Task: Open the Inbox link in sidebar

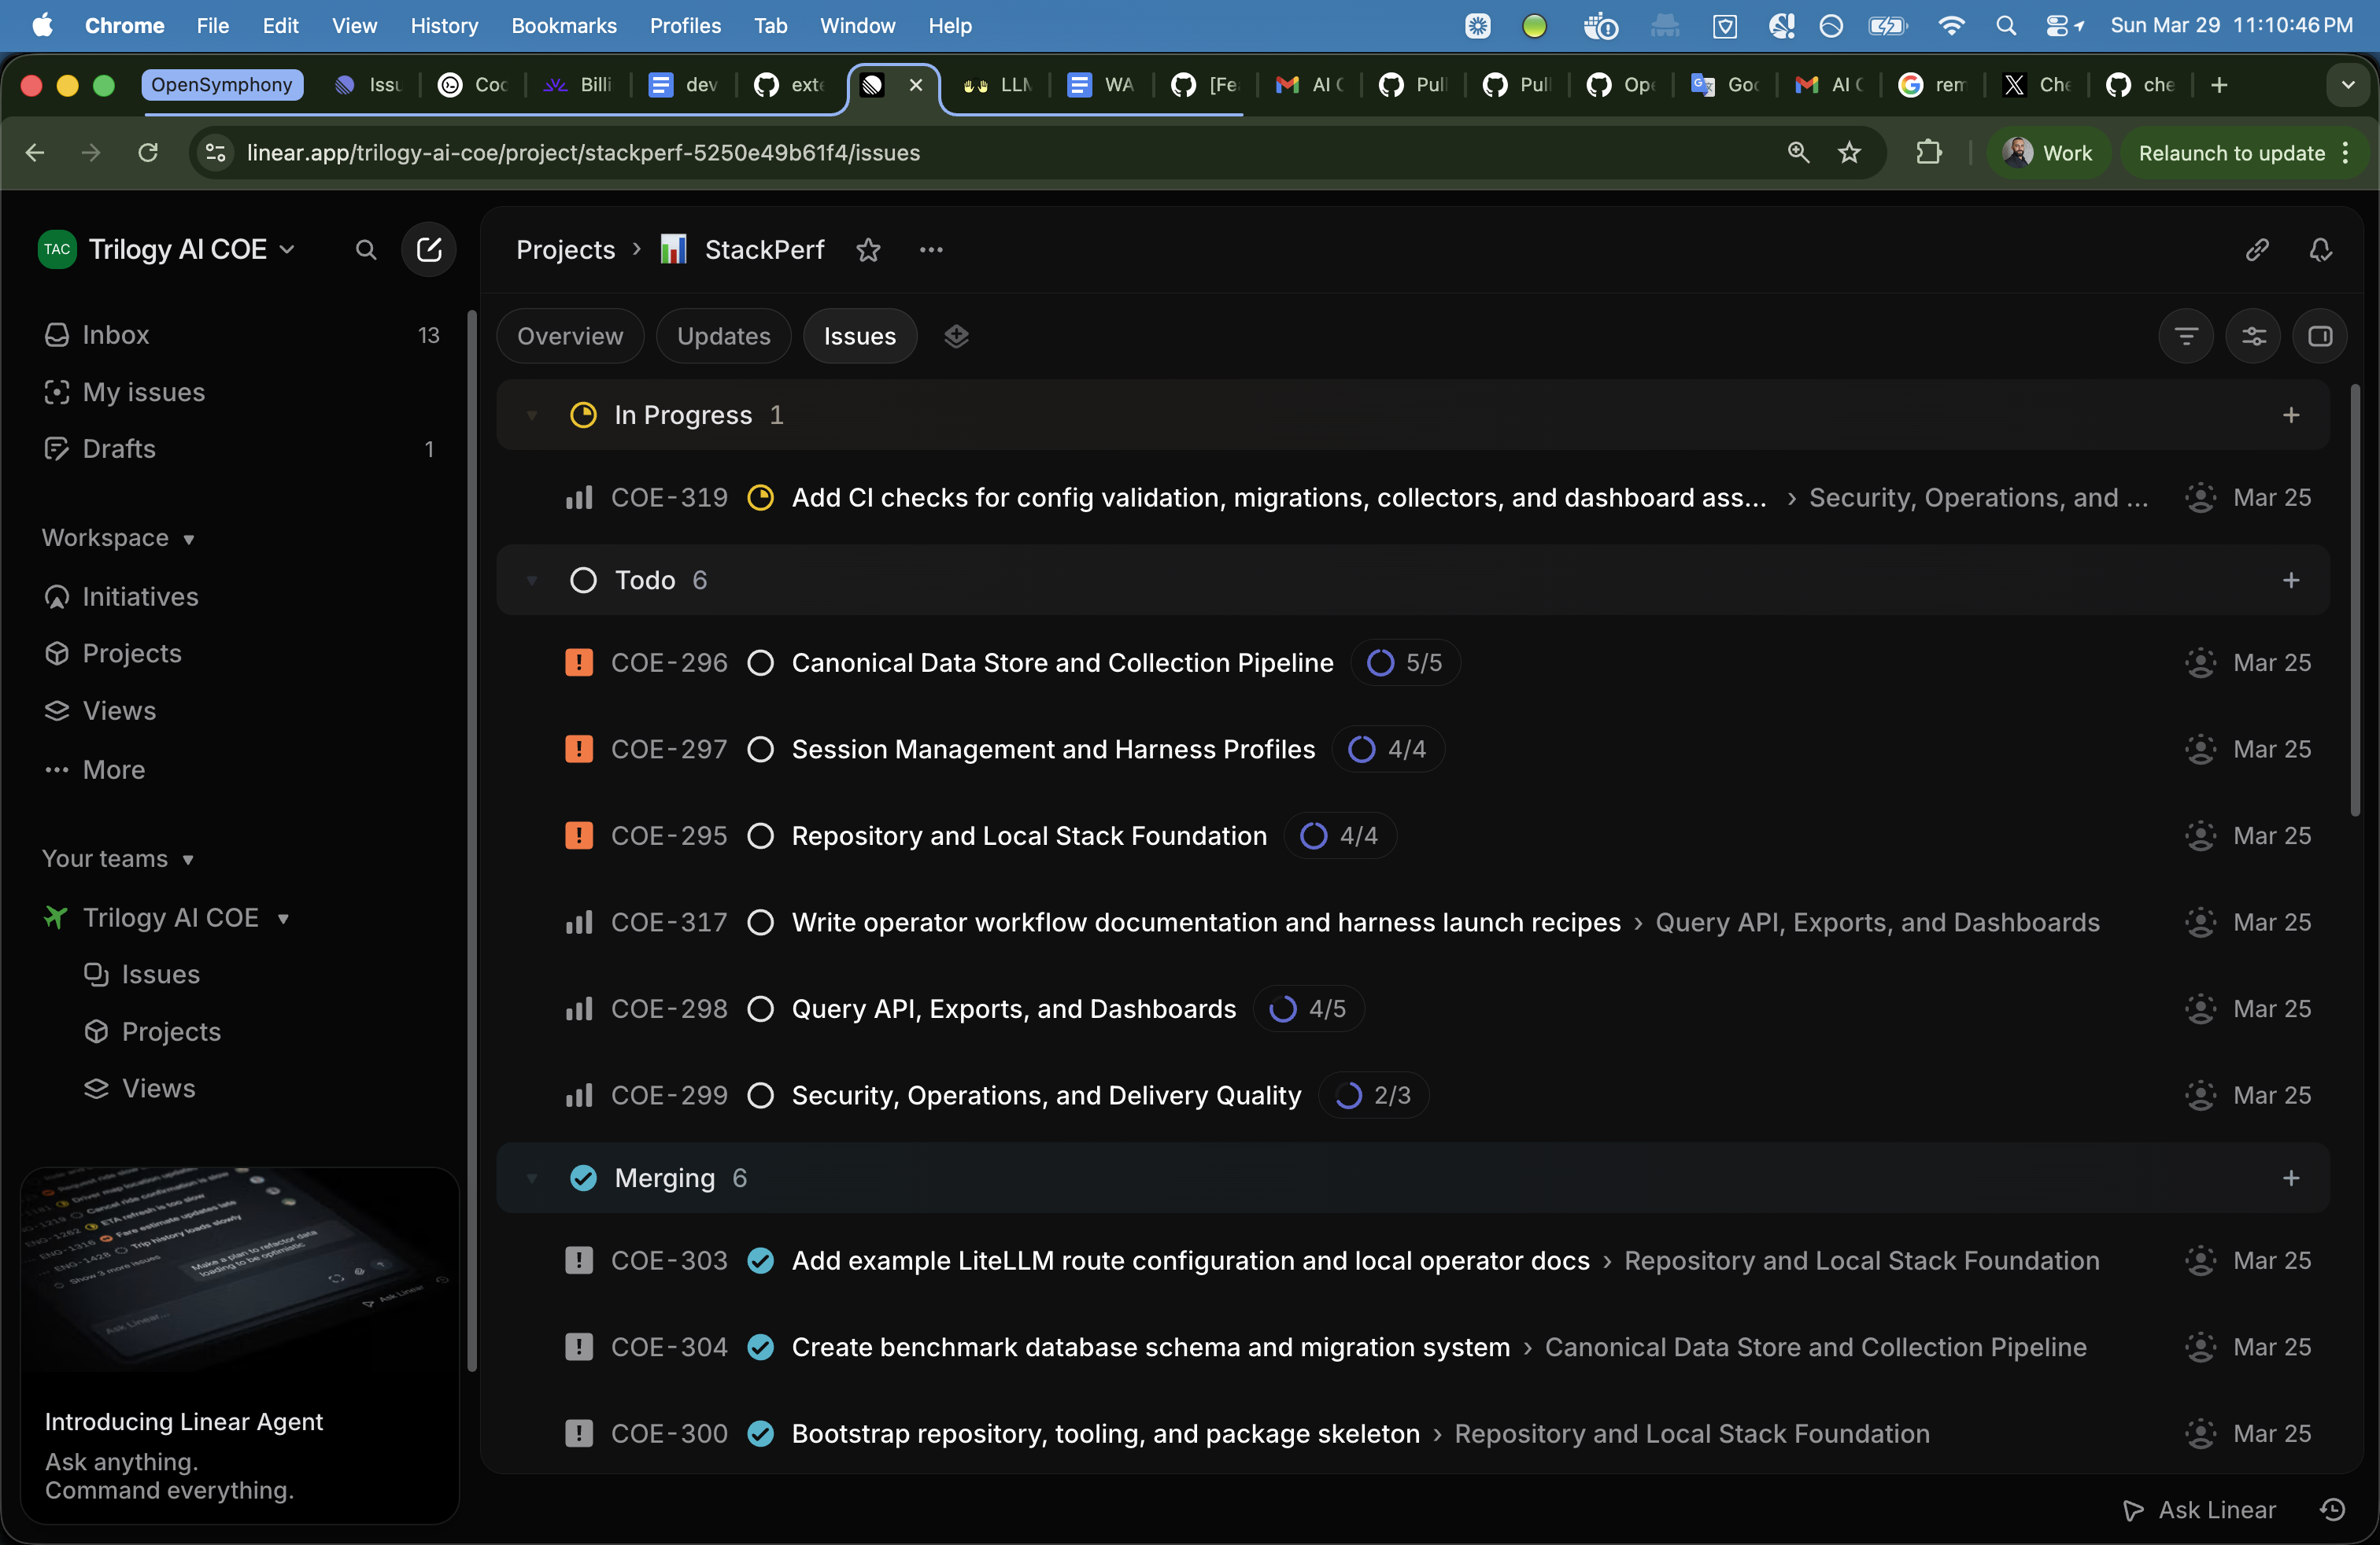Action: [115, 335]
